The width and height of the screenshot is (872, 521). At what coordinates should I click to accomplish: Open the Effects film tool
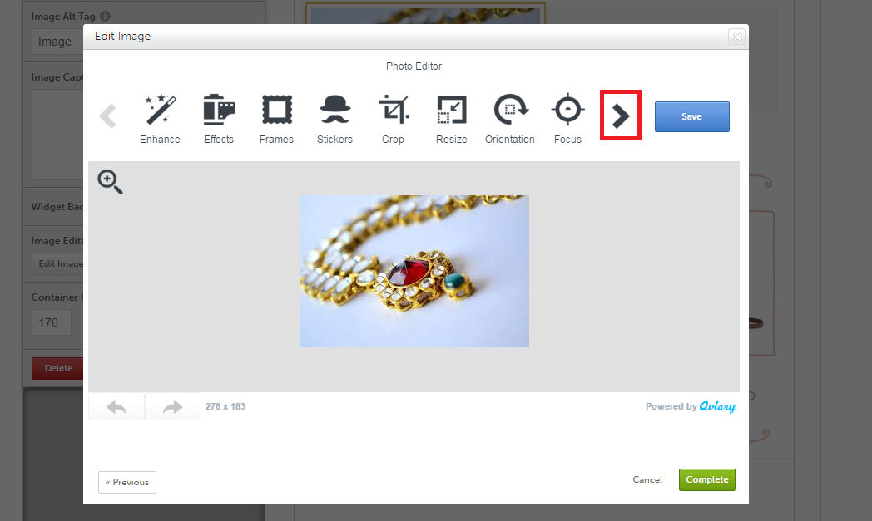219,118
